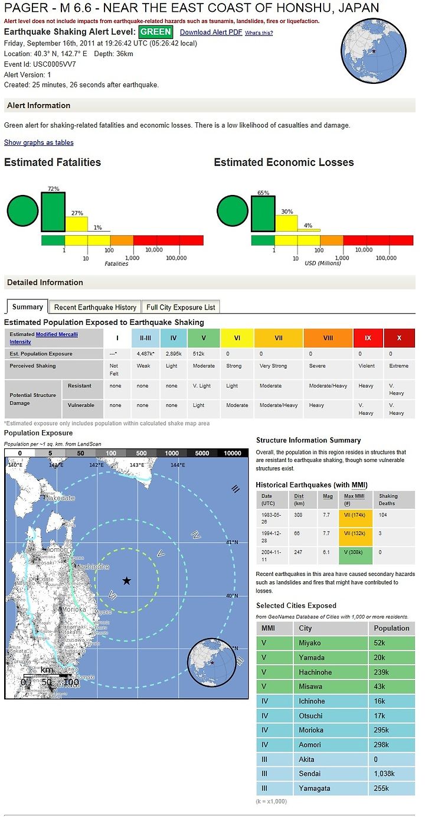
Task: Click the km scale bar on the map
Action: tap(47, 675)
